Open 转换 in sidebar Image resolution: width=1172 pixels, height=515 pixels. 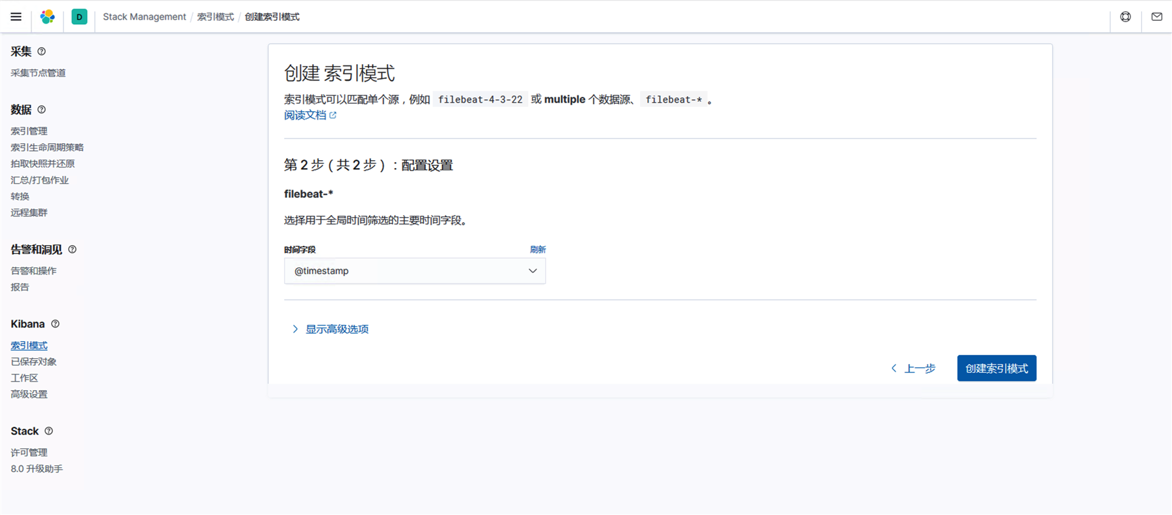tap(20, 197)
